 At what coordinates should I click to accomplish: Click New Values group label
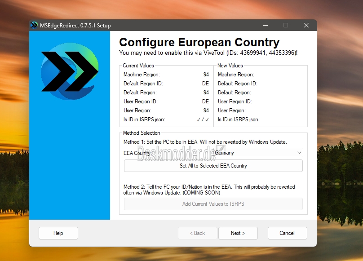230,66
